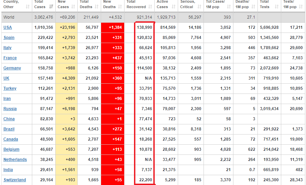Select Belgium deaths per million 622

tap(252, 149)
